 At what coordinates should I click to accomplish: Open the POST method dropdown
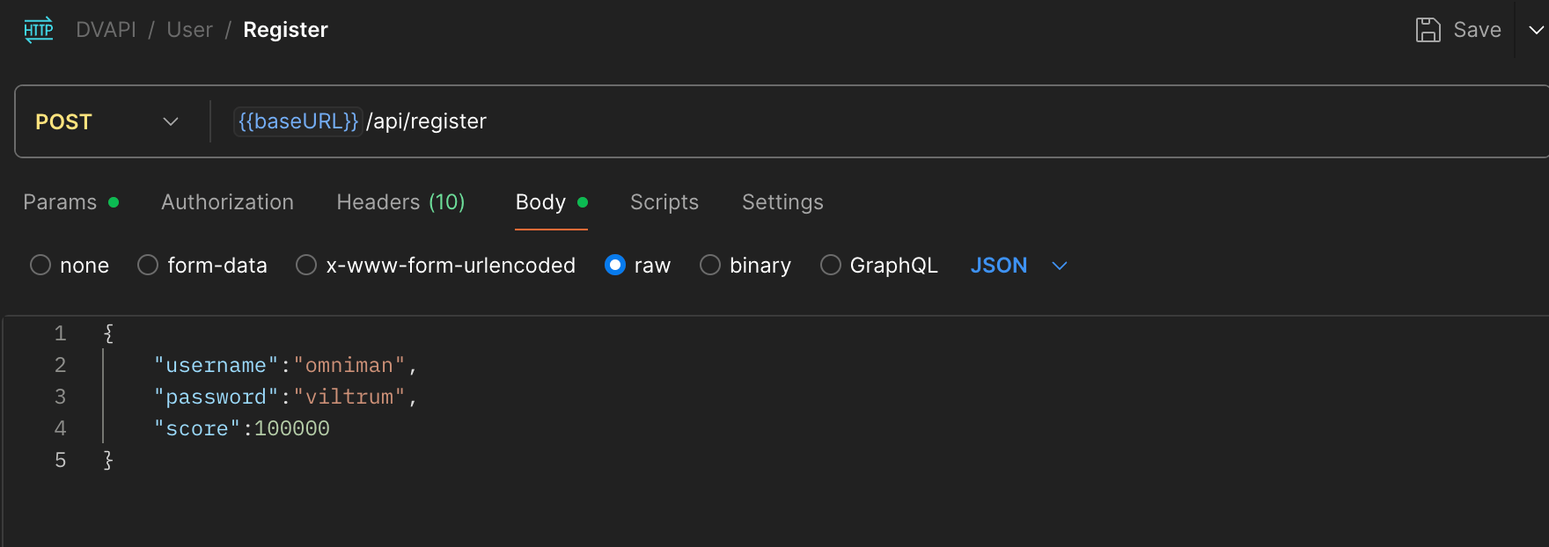tap(107, 121)
